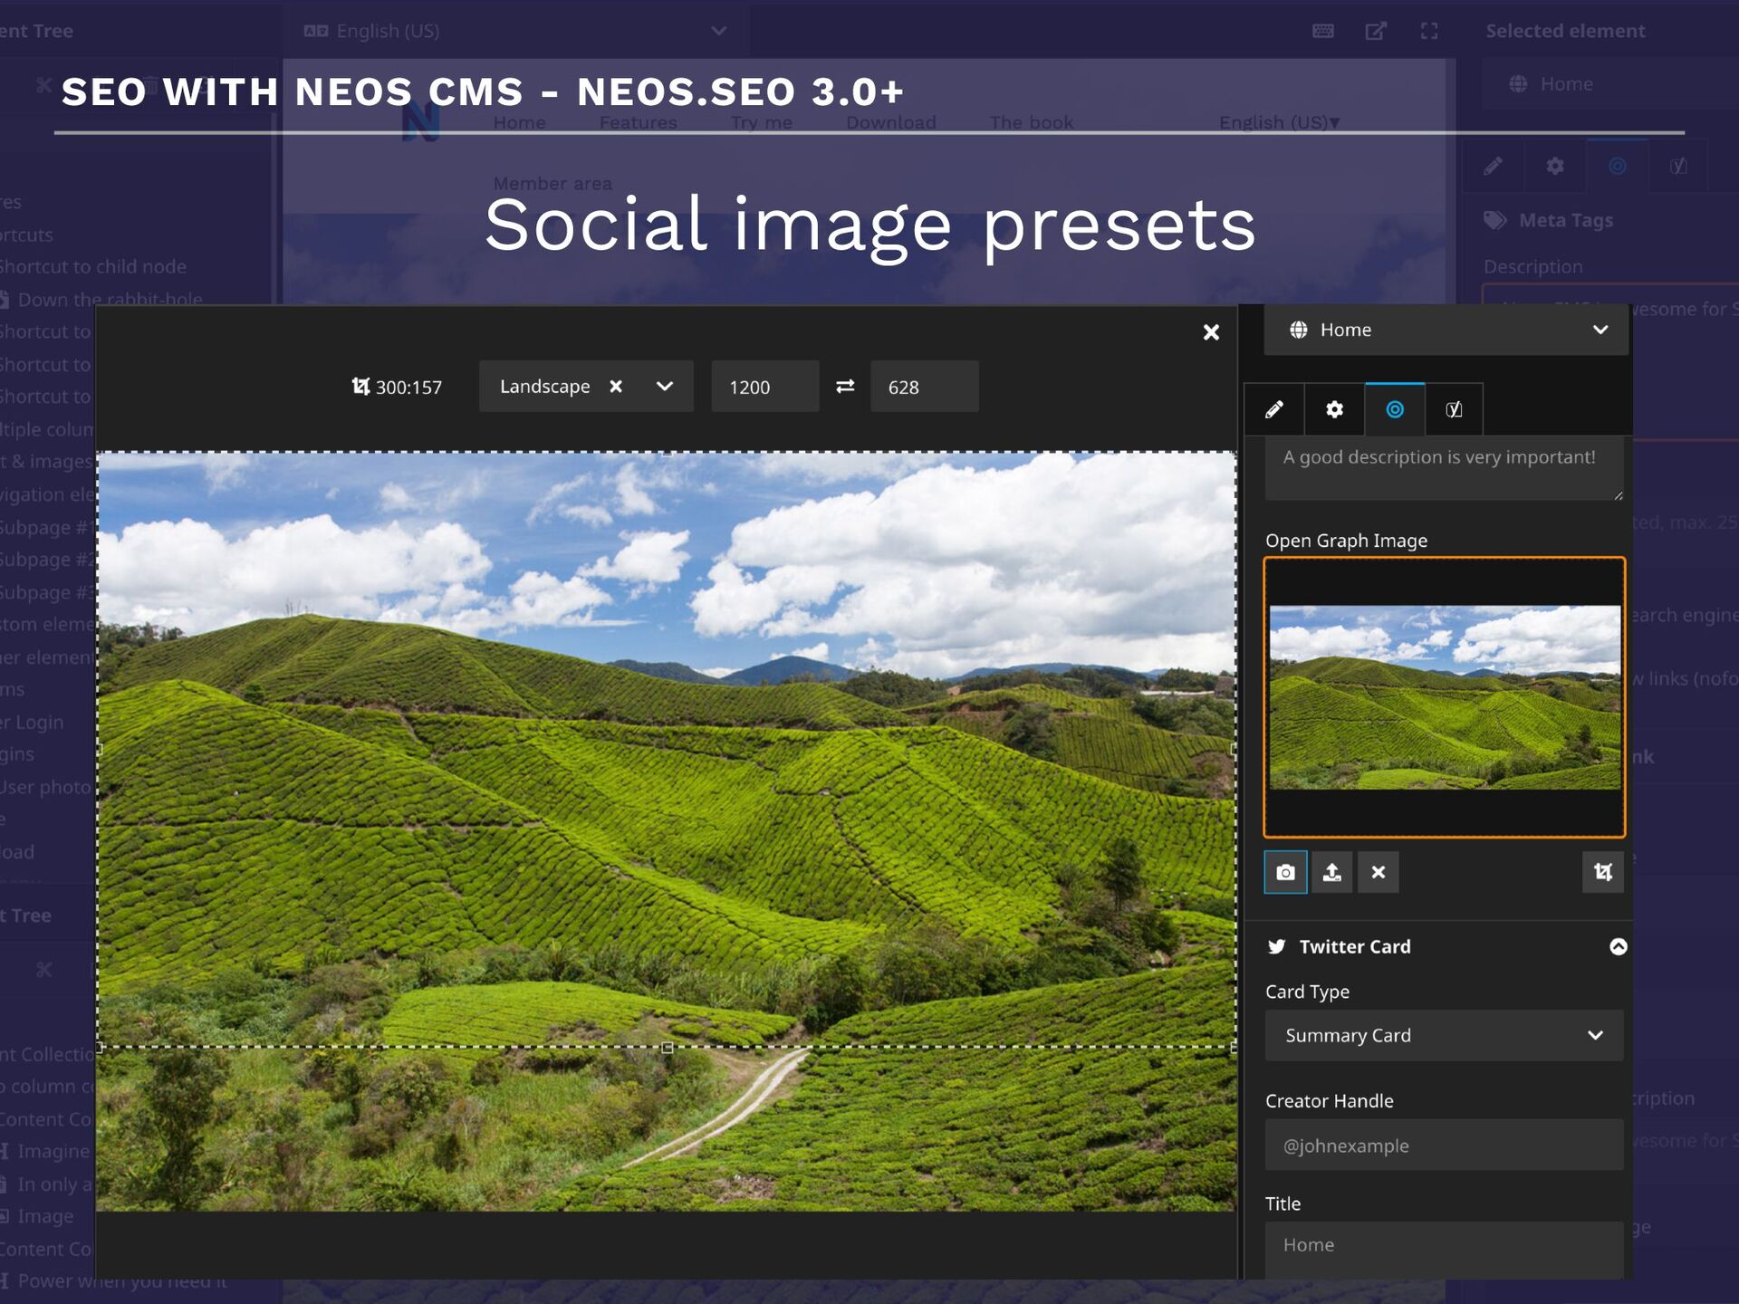Open the Landscape aspect ratio dropdown
Viewport: 1739px width, 1304px height.
tap(665, 387)
